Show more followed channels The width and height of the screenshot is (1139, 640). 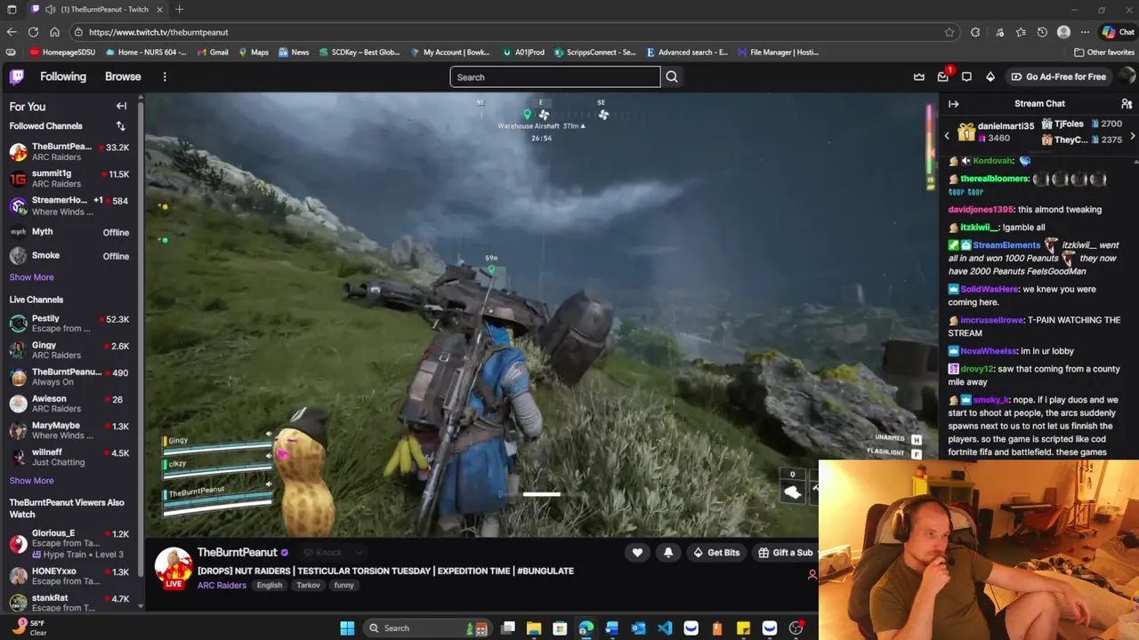31,277
